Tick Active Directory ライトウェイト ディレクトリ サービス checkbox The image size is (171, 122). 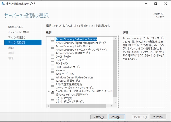pos(52,50)
